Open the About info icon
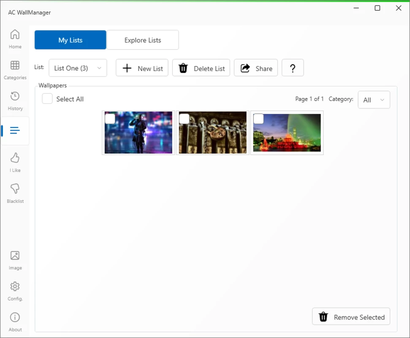This screenshot has width=410, height=338. coord(15,322)
